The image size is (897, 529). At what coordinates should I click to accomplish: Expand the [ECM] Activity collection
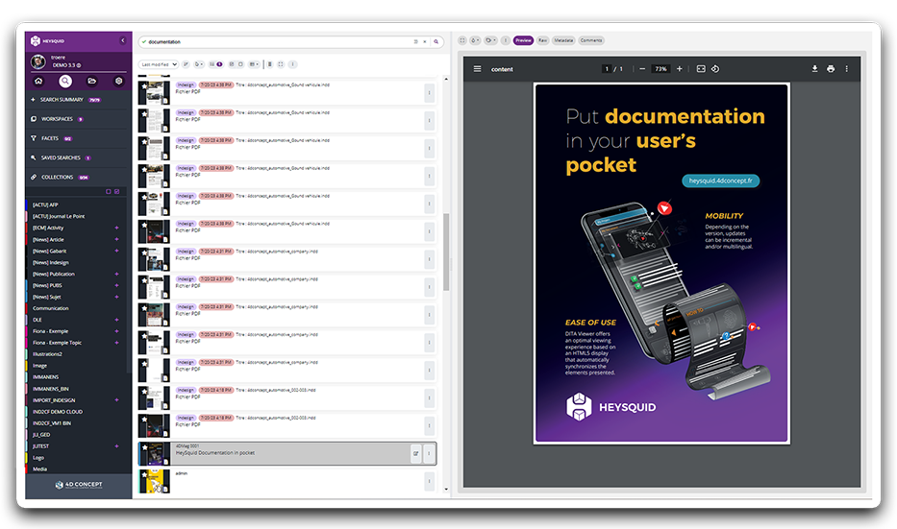[116, 228]
